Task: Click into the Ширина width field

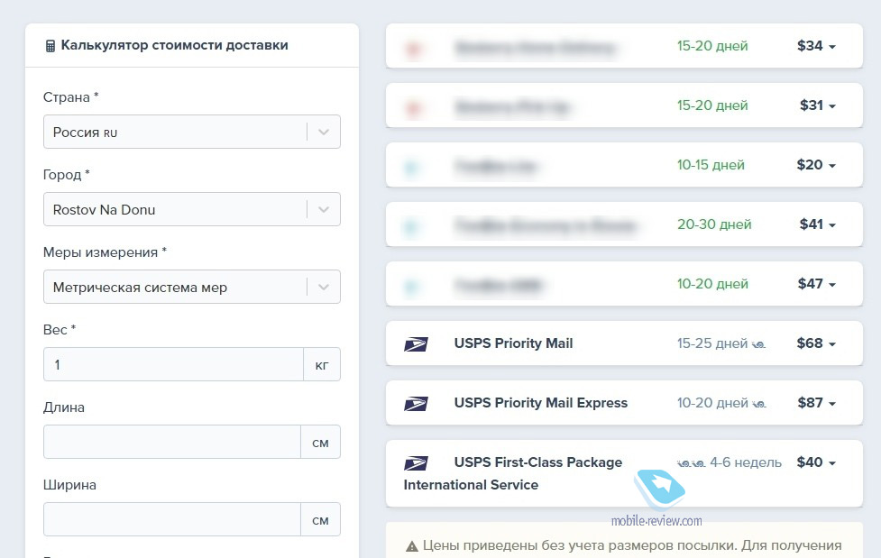Action: tap(172, 519)
